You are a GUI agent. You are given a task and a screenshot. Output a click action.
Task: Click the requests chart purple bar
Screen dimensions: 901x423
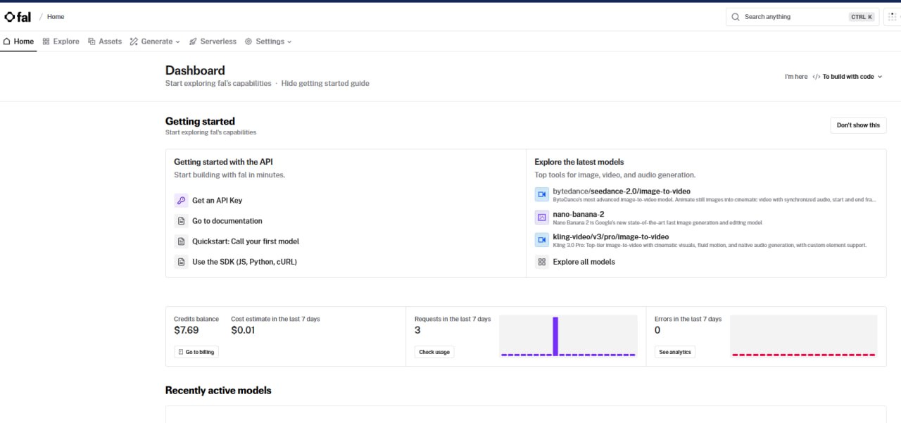click(555, 336)
